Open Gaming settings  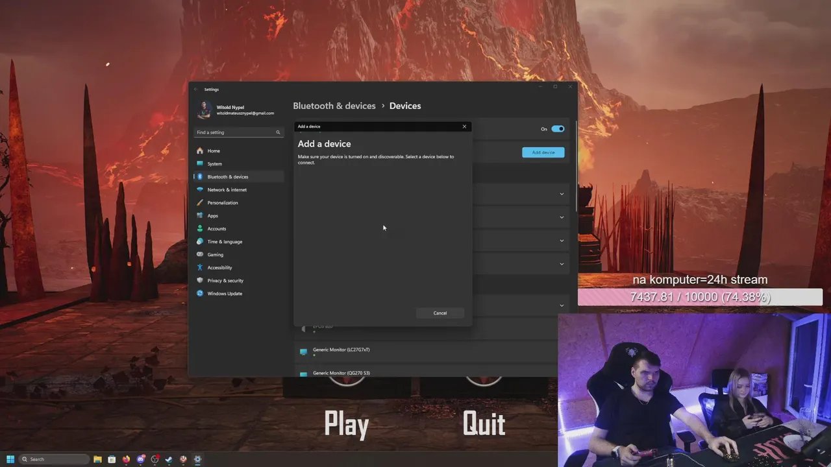click(x=238, y=254)
